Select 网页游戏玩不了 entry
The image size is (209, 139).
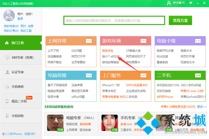(136, 56)
